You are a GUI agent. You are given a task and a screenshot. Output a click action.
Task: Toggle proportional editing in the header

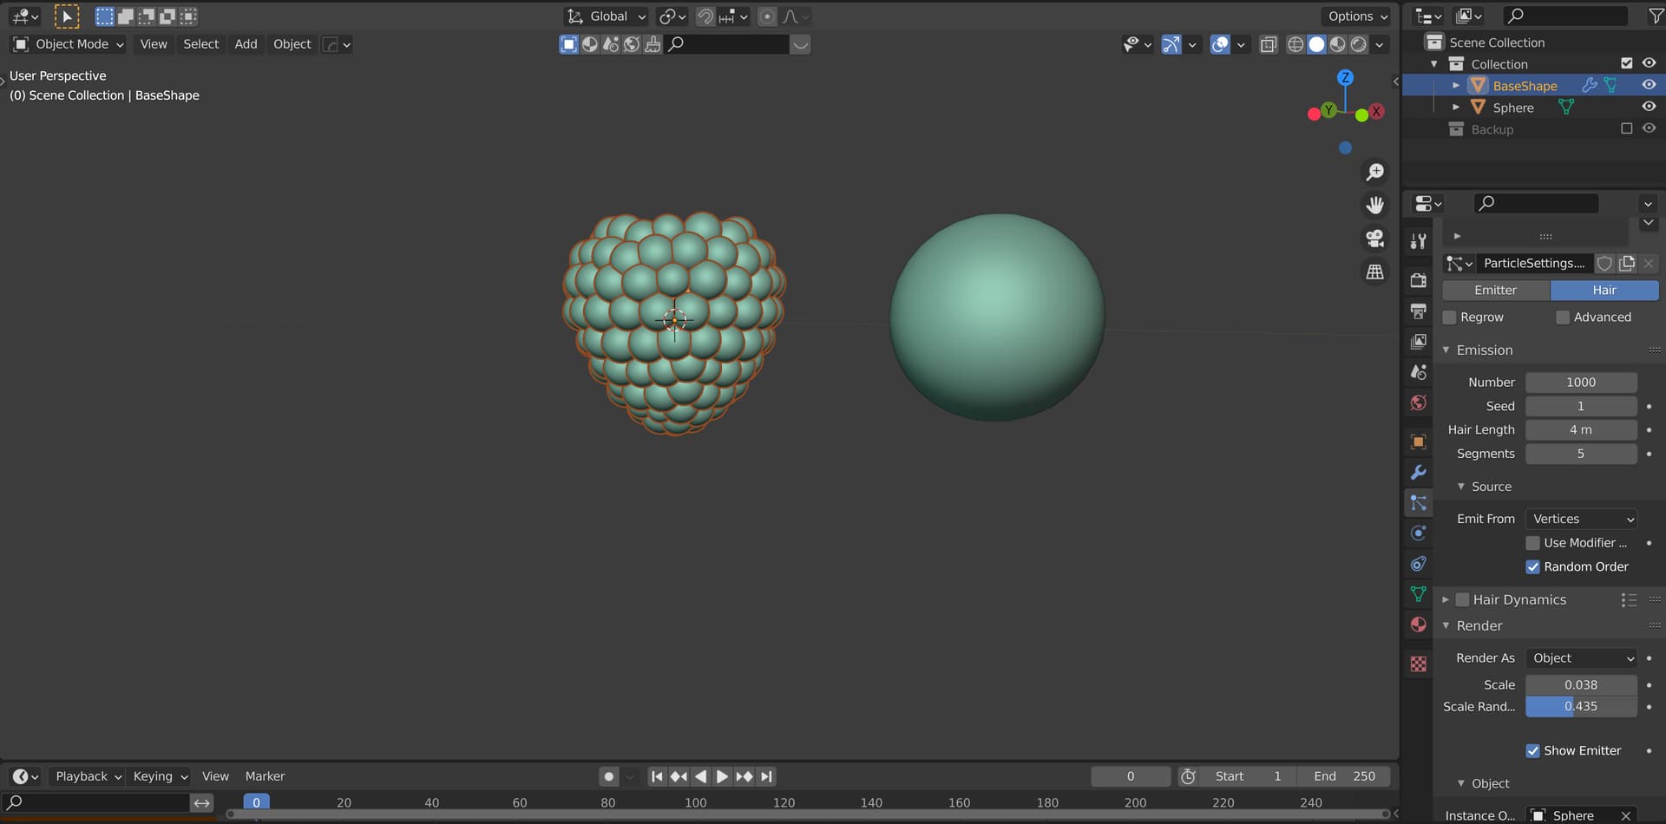click(x=767, y=16)
